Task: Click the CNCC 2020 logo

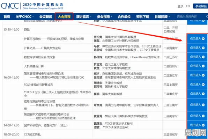Action: pyautogui.click(x=32, y=6)
